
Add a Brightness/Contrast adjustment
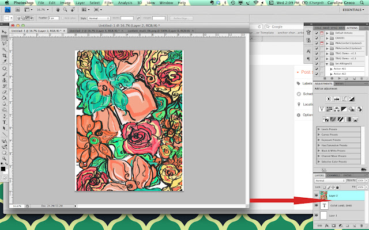[x=329, y=99]
